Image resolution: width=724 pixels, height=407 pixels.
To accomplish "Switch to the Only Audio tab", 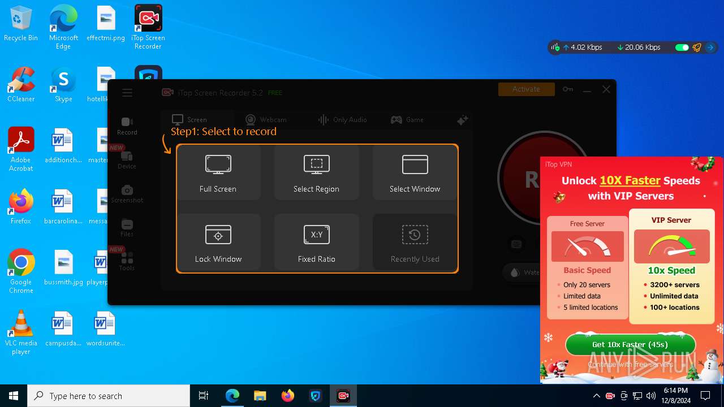I will coord(342,120).
